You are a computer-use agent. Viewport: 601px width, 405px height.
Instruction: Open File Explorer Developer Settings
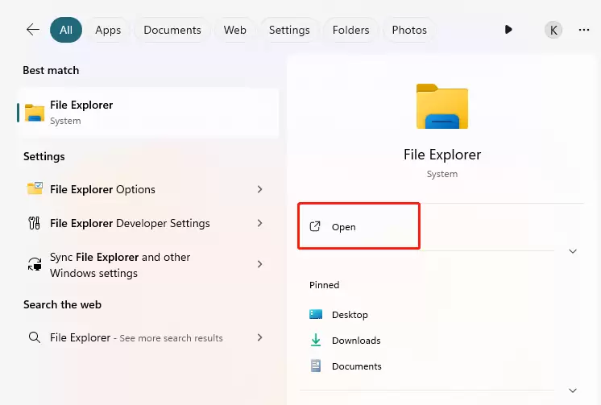click(x=147, y=223)
